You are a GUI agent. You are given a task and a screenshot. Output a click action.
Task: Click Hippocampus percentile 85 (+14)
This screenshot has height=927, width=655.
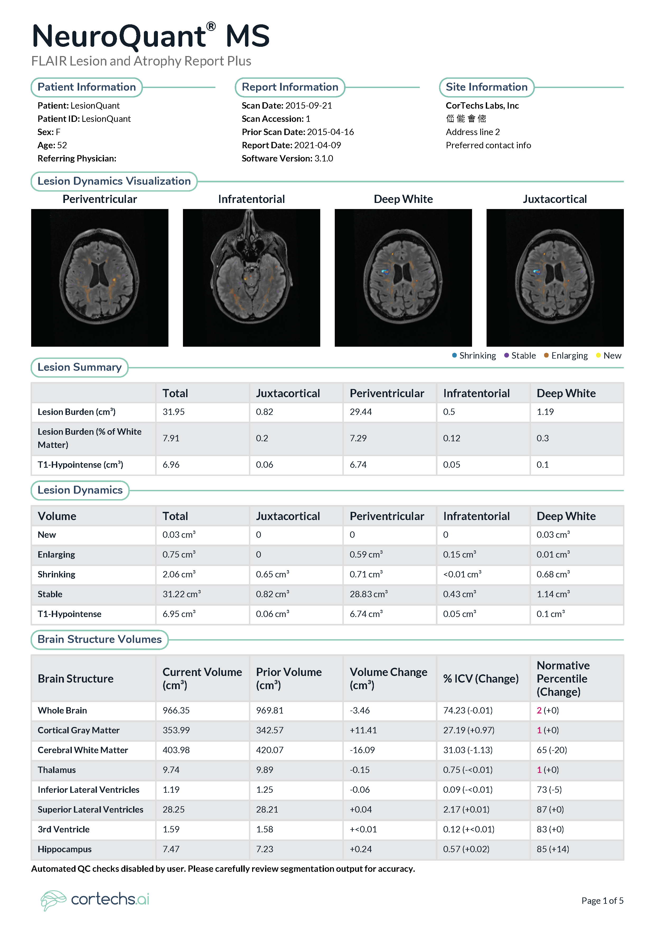[x=553, y=849]
